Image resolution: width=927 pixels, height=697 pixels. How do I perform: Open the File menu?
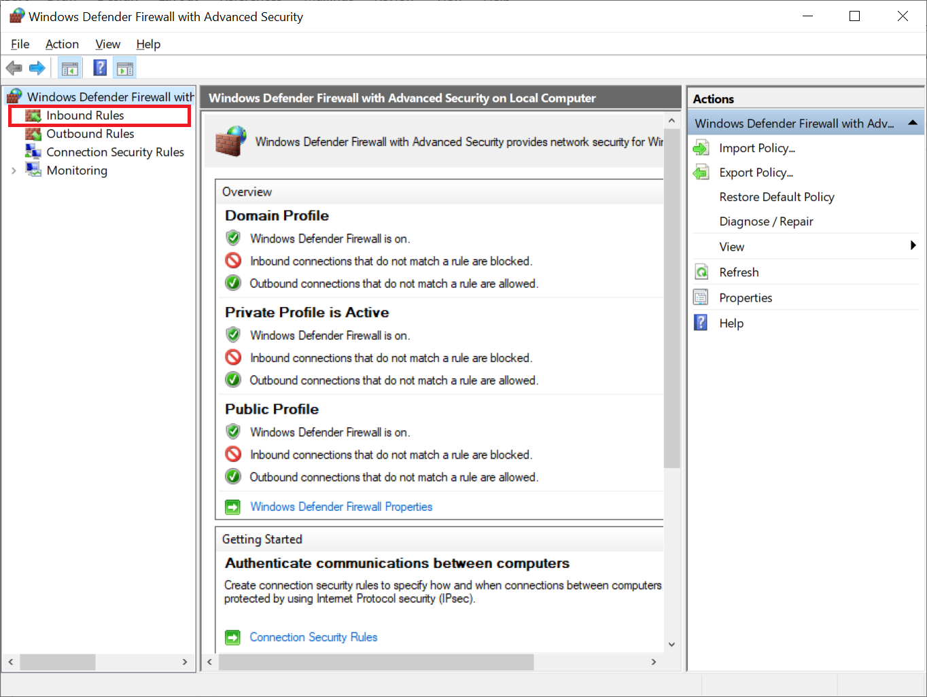[x=20, y=44]
